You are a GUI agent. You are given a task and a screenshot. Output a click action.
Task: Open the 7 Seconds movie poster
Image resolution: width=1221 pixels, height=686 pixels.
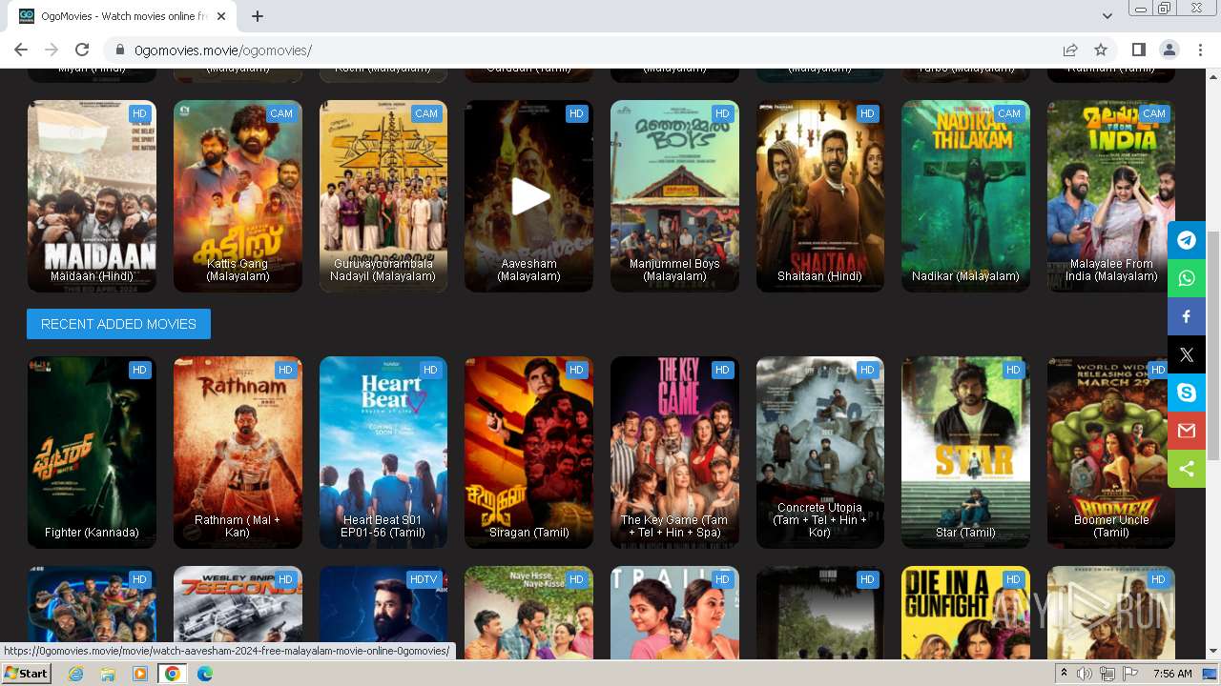(x=238, y=613)
